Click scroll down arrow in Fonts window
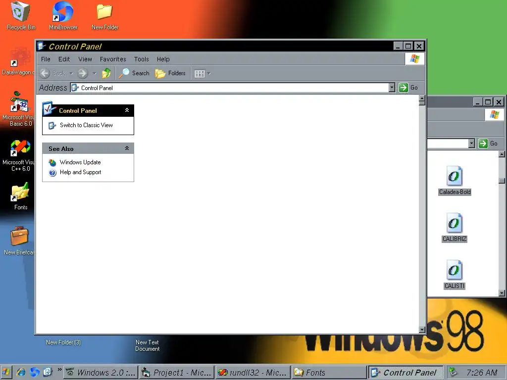Screen dimensions: 507x380 tap(502, 293)
